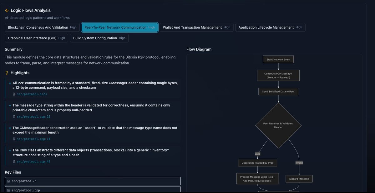This screenshot has height=193, width=375.
Task: Click the document icon next to src/protocol.cpp:25
Action: point(14,116)
